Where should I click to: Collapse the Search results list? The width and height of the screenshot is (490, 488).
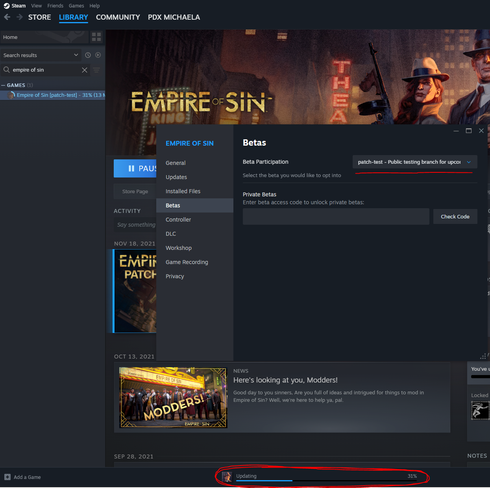(75, 55)
